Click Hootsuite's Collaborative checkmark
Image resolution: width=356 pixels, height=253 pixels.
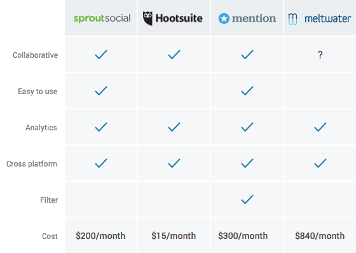[x=174, y=55]
